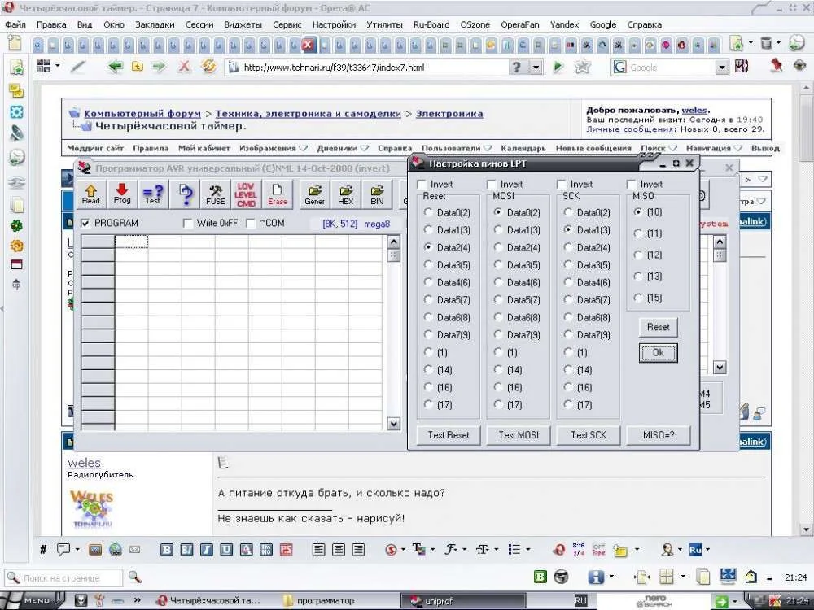Click the Low Level CMD icon
The image size is (814, 610).
[x=246, y=193]
